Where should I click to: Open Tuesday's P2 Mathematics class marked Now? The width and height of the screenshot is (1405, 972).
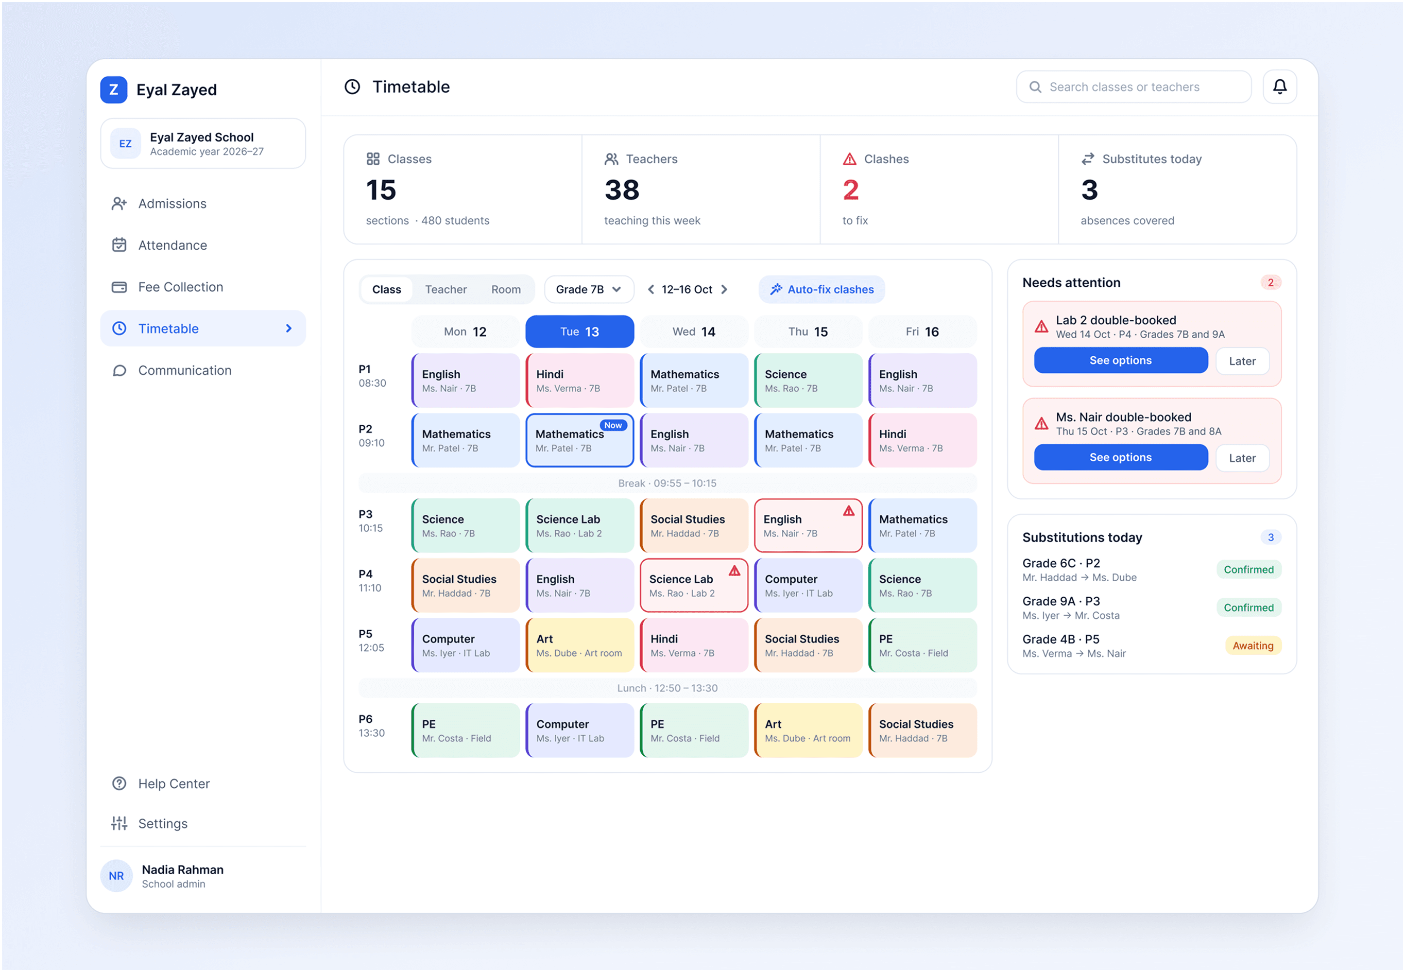click(x=579, y=440)
